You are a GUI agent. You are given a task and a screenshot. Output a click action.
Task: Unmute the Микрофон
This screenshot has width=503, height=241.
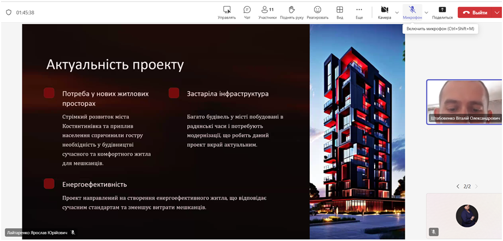click(412, 12)
